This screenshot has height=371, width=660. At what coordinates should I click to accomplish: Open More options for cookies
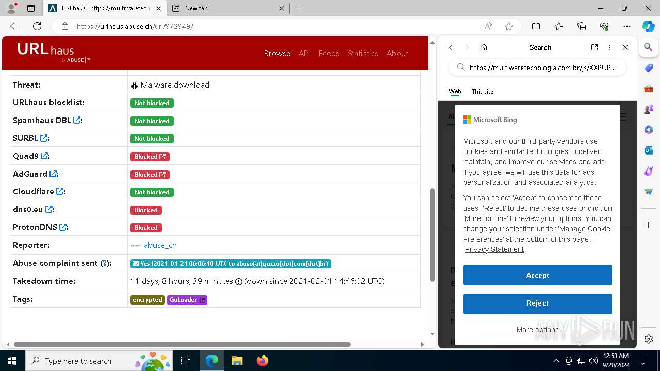coord(537,330)
